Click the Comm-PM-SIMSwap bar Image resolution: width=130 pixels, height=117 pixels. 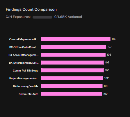tap(72, 70)
